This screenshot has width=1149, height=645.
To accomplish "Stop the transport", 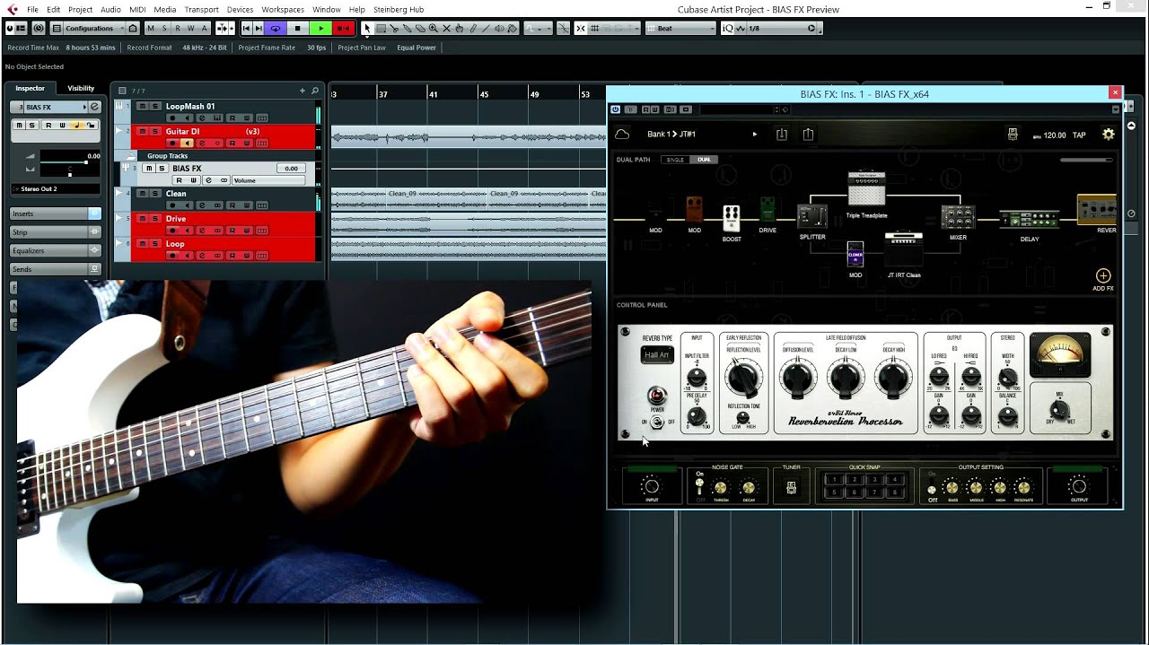I will (x=298, y=29).
